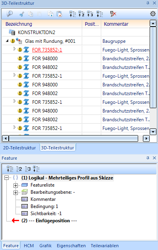Select the Sichtbarkeit: -1 entry

pyautogui.click(x=46, y=214)
